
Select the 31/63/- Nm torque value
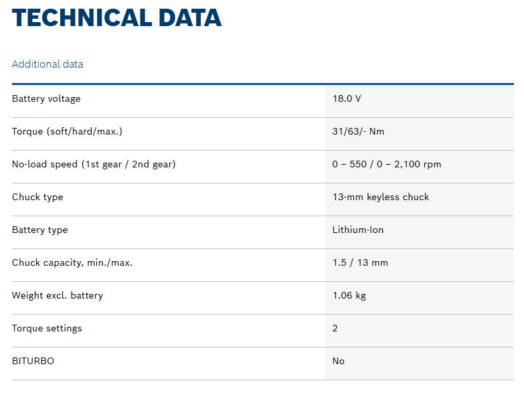tap(358, 132)
